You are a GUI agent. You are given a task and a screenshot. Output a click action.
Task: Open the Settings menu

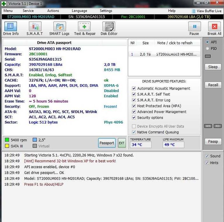[x=106, y=11]
